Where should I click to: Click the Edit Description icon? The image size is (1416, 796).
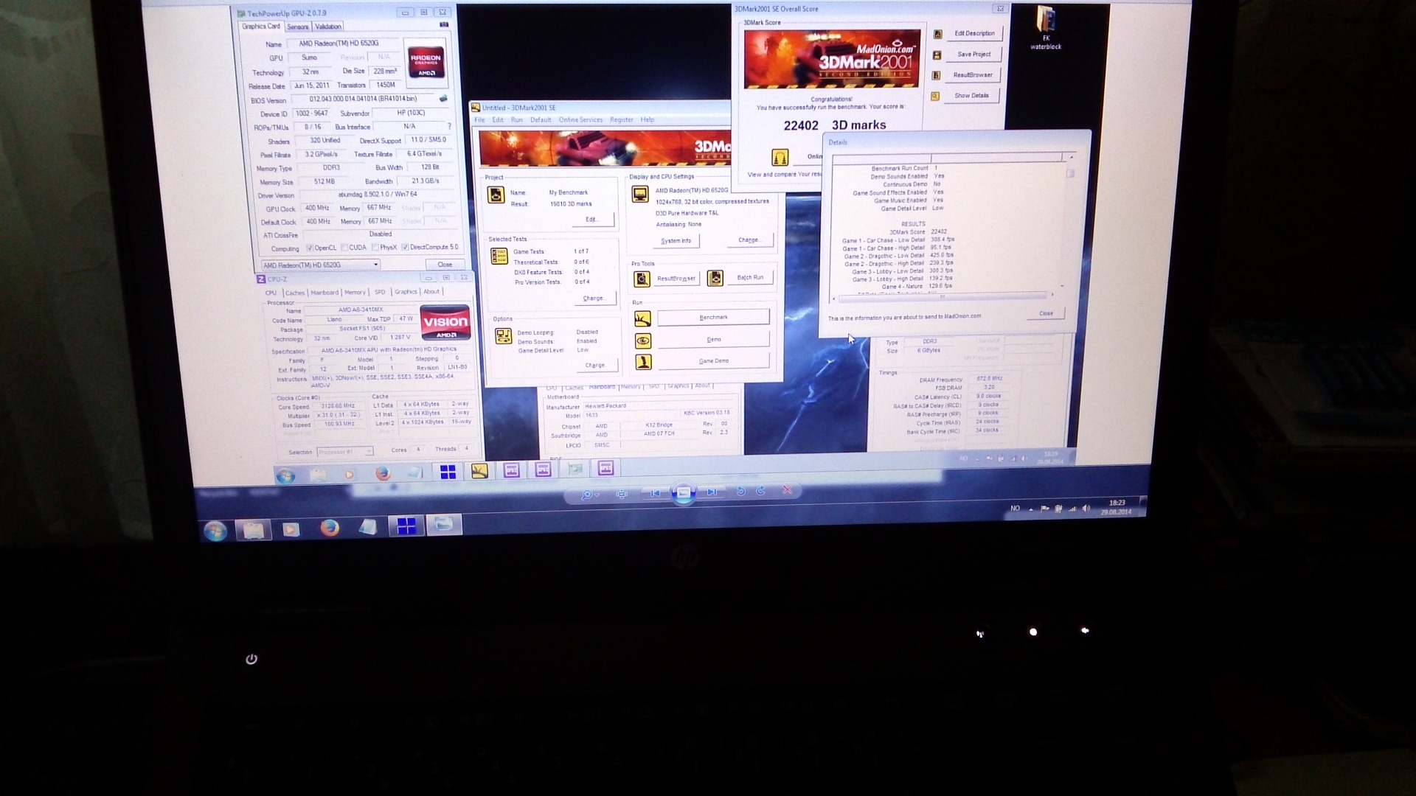(x=937, y=34)
